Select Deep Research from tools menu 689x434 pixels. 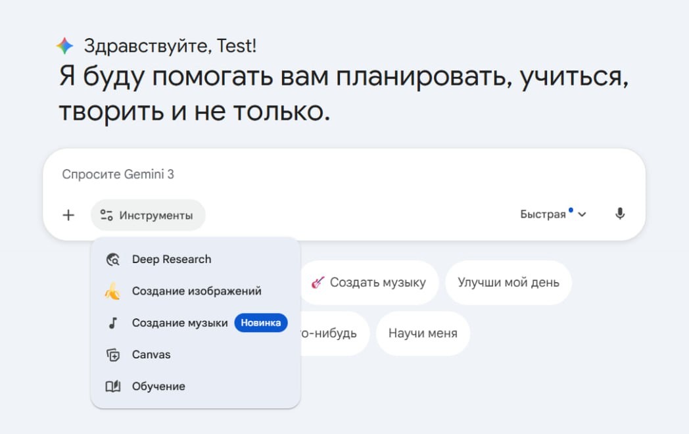coord(195,260)
